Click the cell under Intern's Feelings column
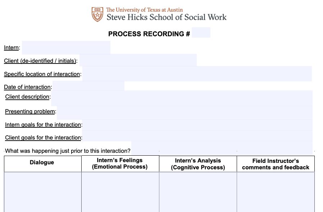 [120, 192]
